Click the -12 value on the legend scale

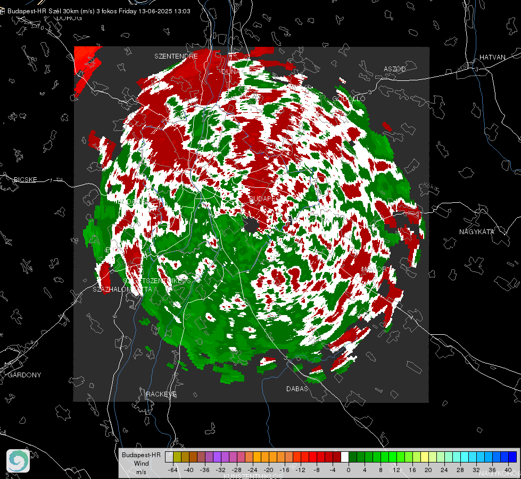[x=300, y=470]
